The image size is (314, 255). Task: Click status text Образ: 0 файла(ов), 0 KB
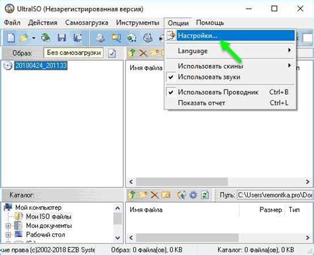click(x=146, y=250)
